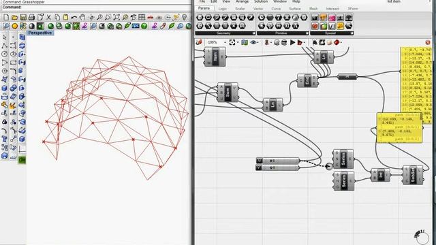The image size is (436, 245).
Task: Click the Sum component on canvas
Action: pos(228,92)
